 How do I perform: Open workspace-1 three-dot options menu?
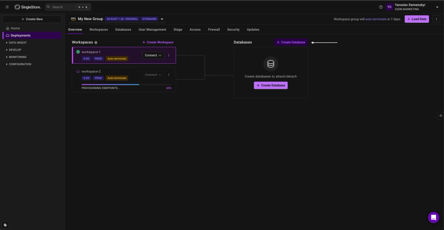(x=169, y=55)
